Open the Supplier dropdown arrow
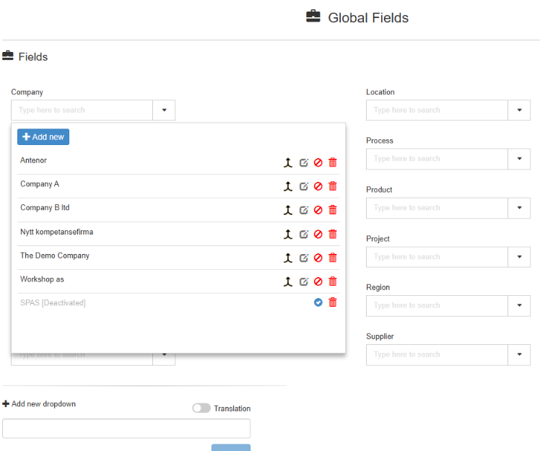This screenshot has width=540, height=451. (x=519, y=354)
